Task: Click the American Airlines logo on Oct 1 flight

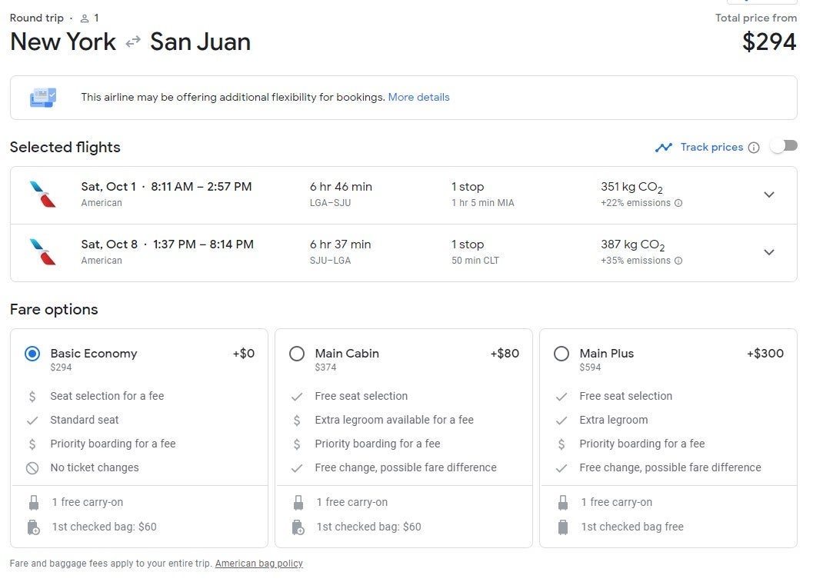Action: tap(43, 195)
